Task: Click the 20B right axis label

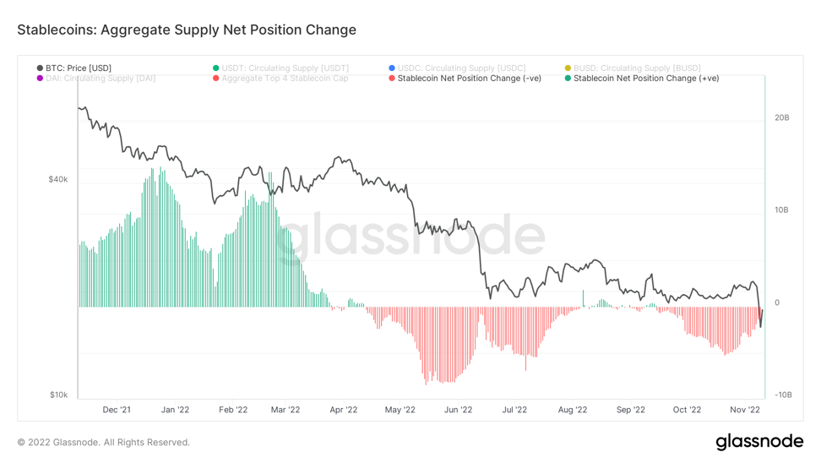Action: pos(781,117)
